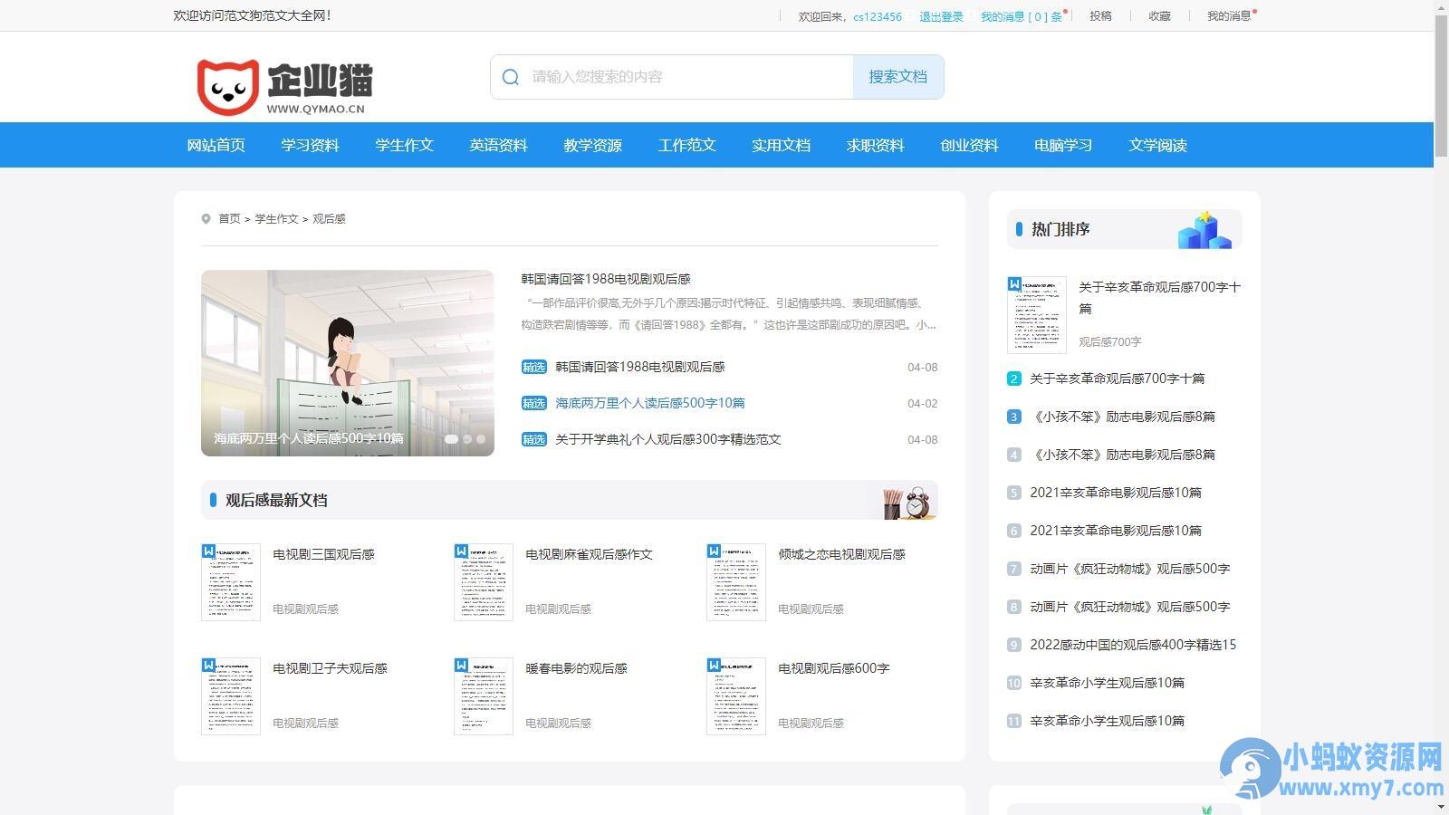Click 退出登录 link
The height and width of the screenshot is (815, 1449).
942,16
